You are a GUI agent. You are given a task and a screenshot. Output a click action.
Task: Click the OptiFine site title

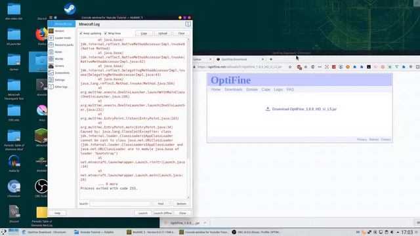(x=230, y=80)
